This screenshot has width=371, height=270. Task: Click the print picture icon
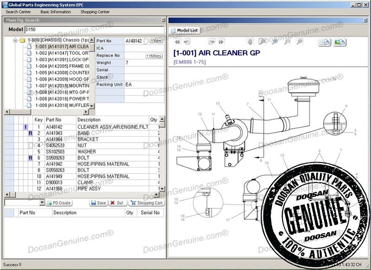(340, 42)
